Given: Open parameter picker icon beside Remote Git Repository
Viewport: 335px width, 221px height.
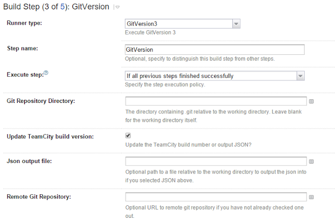Looking at the screenshot, I should pyautogui.click(x=311, y=197).
